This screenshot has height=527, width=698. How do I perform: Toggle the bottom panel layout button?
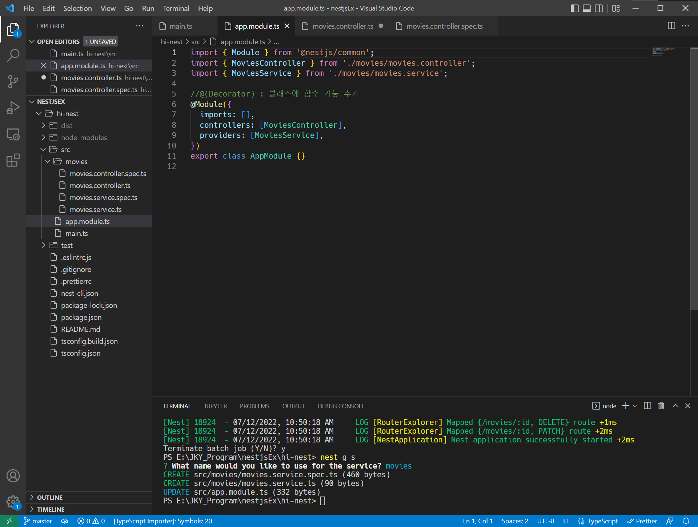(586, 8)
